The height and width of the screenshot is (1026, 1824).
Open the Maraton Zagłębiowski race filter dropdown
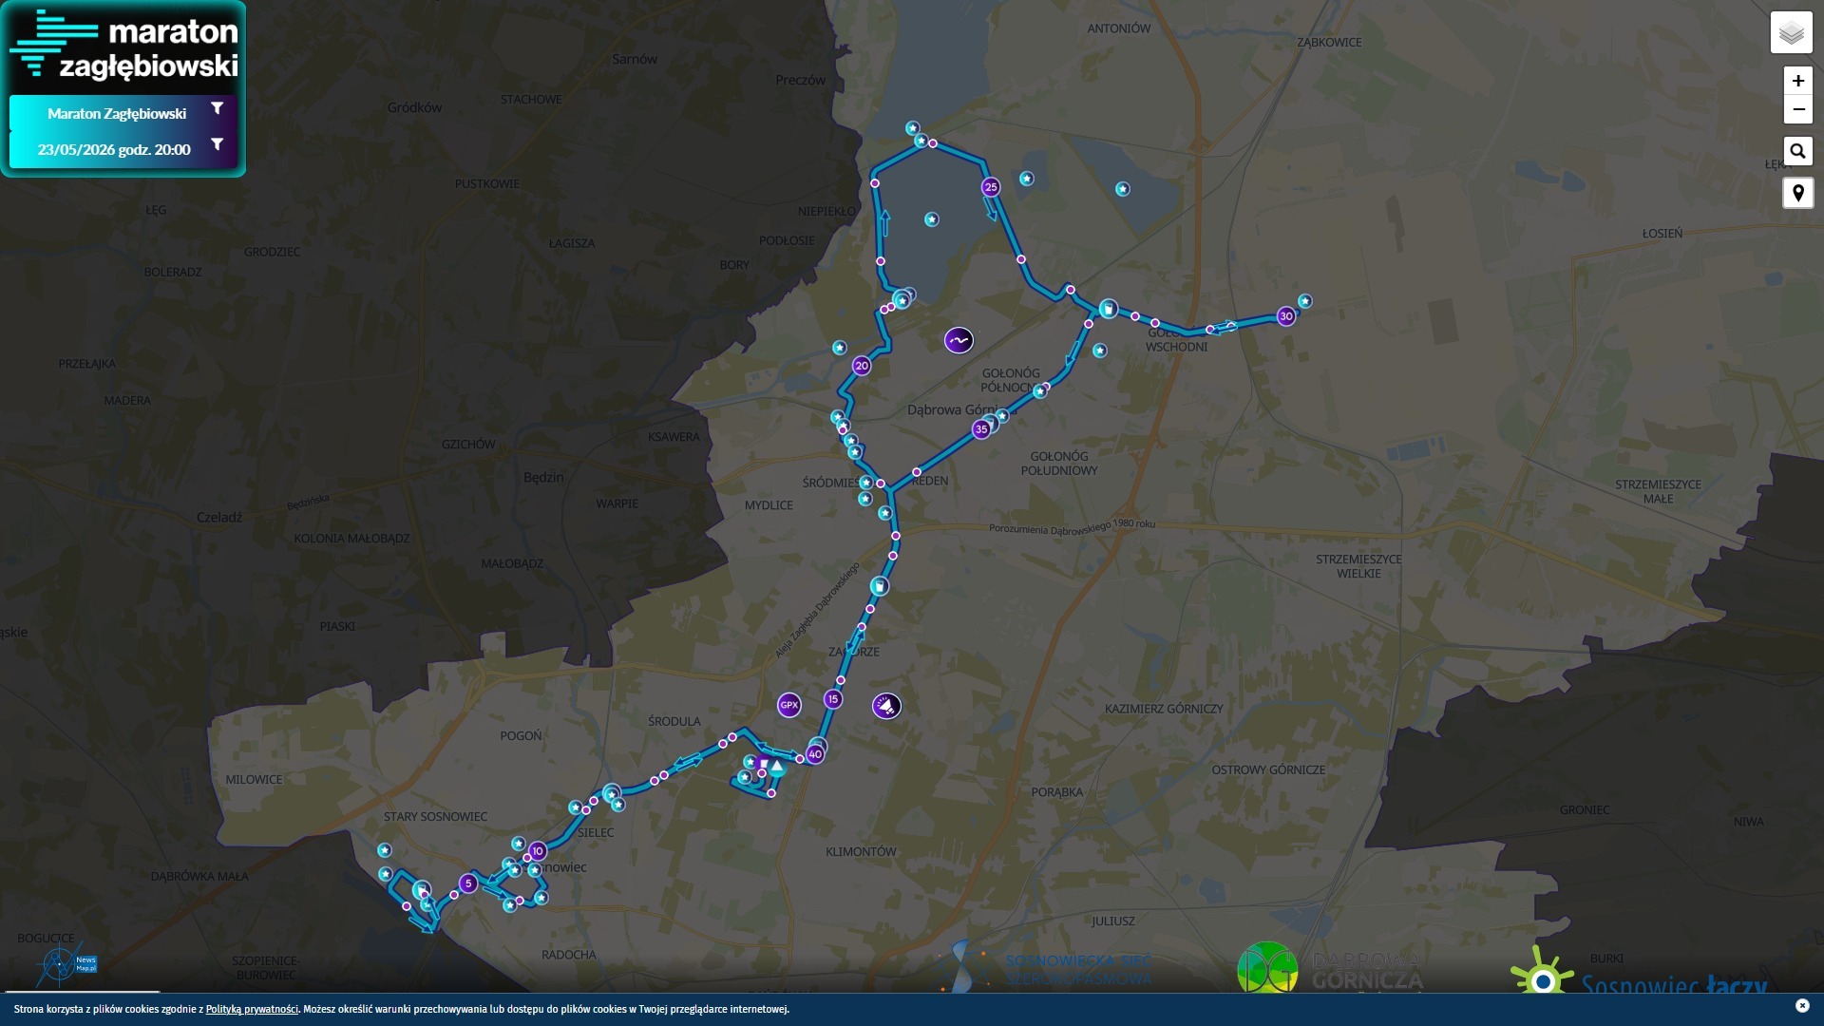(123, 113)
